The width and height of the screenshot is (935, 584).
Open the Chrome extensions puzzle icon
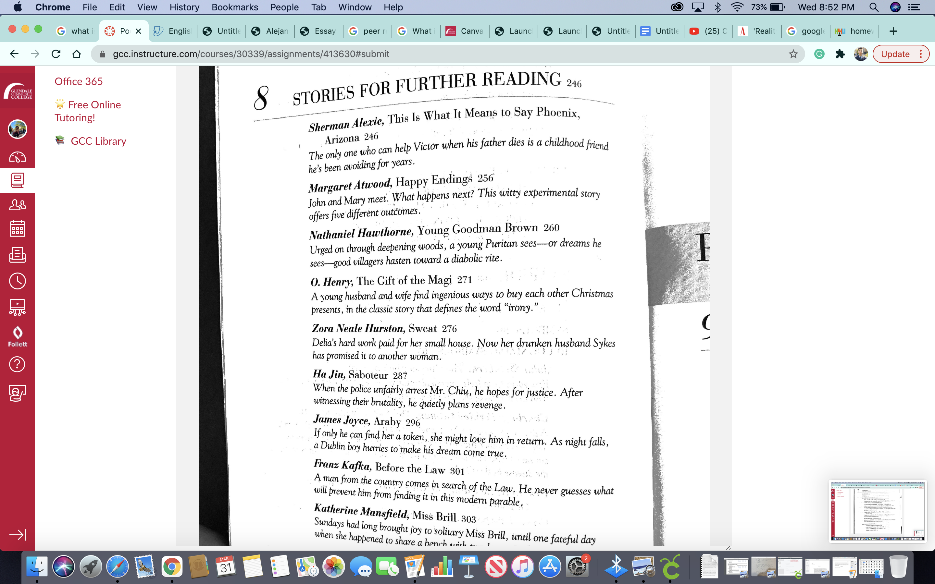(x=840, y=54)
